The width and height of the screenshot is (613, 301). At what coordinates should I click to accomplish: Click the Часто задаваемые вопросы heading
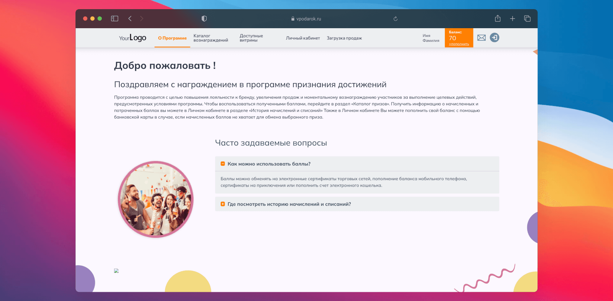[271, 143]
